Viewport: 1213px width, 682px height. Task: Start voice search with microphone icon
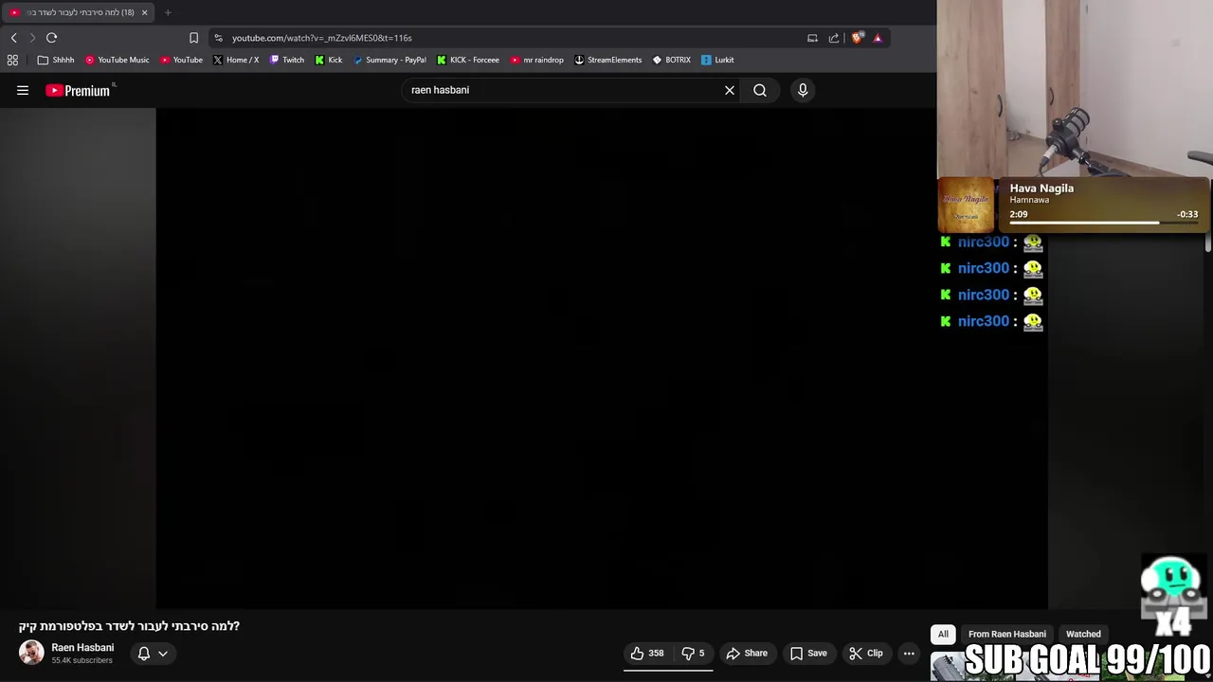point(803,90)
